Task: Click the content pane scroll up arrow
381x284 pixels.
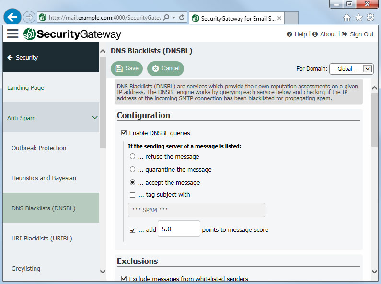Action: [x=374, y=88]
